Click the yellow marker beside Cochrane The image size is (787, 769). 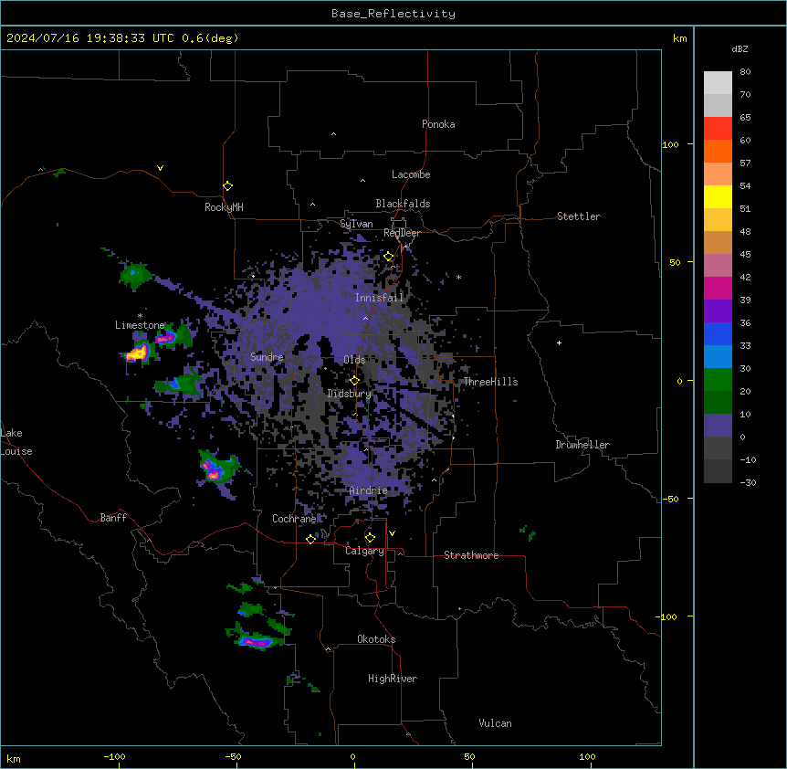[310, 539]
